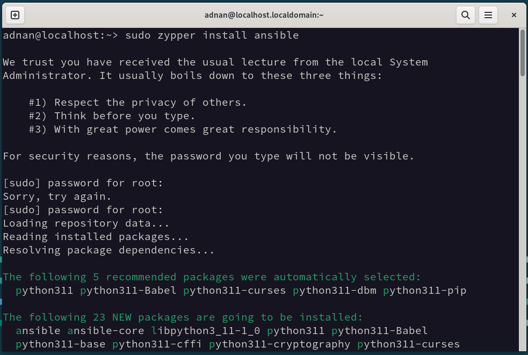Click the sudo zypper install ansible command
Viewport: 528px width, 355px height.
[x=212, y=35]
